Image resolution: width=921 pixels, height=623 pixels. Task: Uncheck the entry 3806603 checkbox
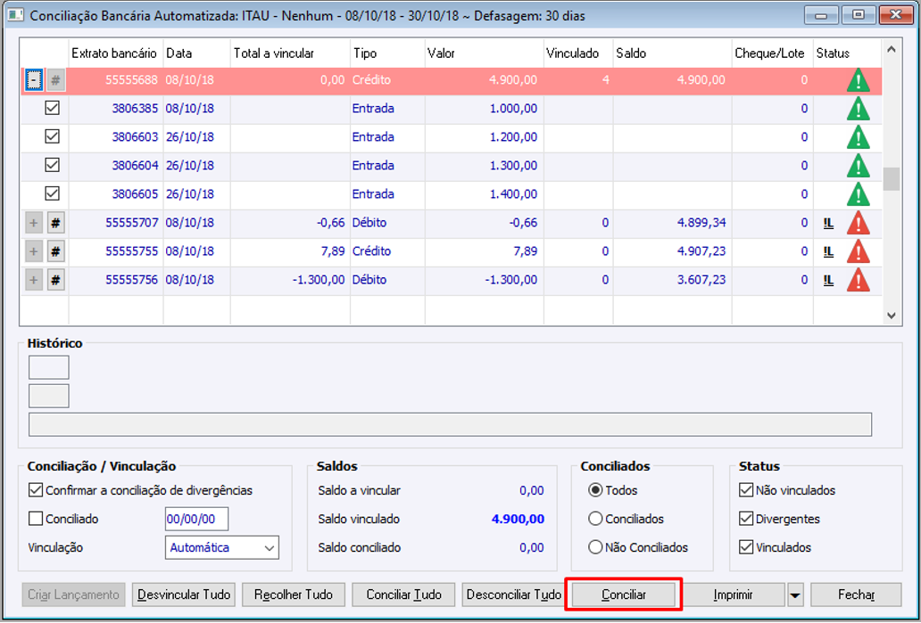[53, 136]
